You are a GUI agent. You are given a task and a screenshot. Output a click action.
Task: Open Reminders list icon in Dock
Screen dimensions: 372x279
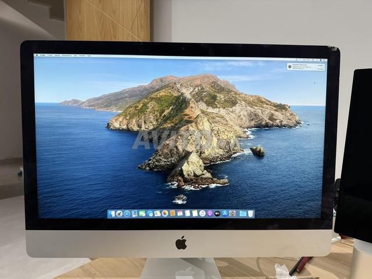[x=187, y=213]
